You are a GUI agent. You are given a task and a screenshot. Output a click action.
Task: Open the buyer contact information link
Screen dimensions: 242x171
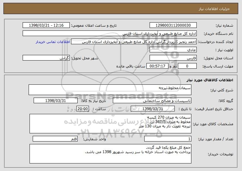pos(53,42)
